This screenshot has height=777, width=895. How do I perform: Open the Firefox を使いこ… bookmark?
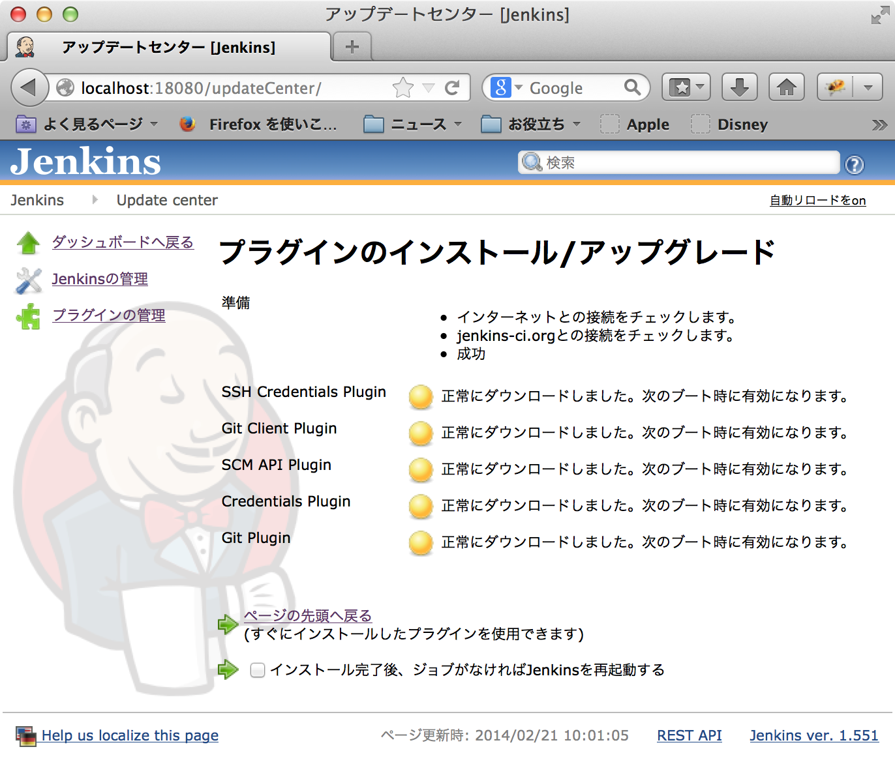pos(258,124)
